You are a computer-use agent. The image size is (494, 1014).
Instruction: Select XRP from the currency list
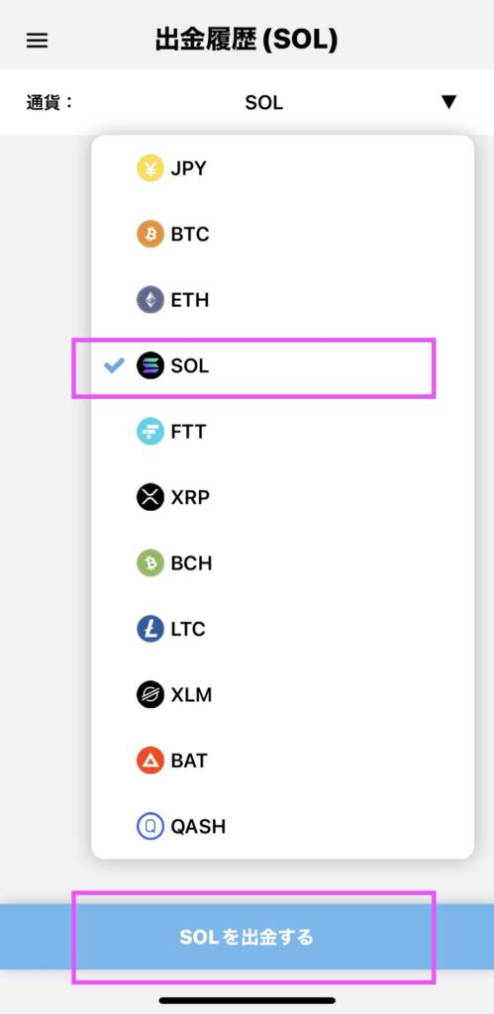tap(282, 497)
